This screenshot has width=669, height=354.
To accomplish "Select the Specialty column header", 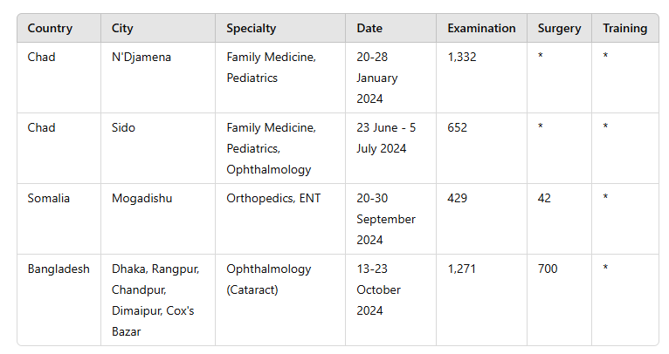I will (x=252, y=28).
